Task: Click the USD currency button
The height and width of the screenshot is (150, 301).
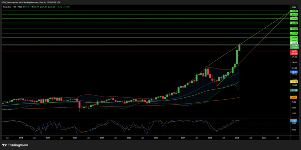Action: tap(294, 7)
